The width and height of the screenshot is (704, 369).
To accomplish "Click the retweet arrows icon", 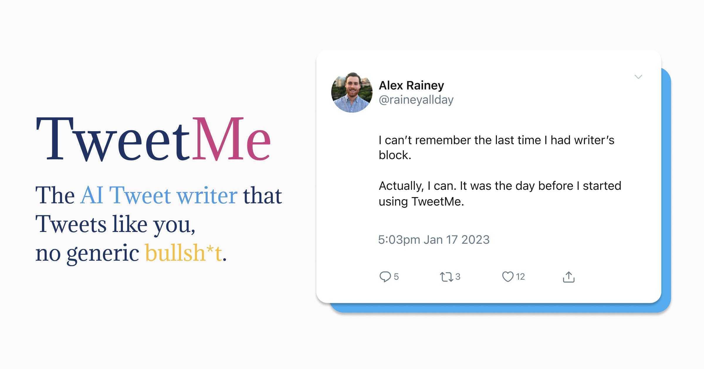I will (446, 277).
